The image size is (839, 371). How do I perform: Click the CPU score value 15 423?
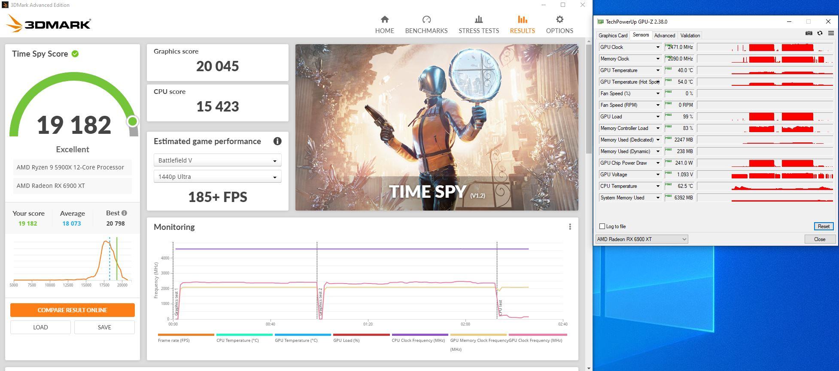point(217,106)
